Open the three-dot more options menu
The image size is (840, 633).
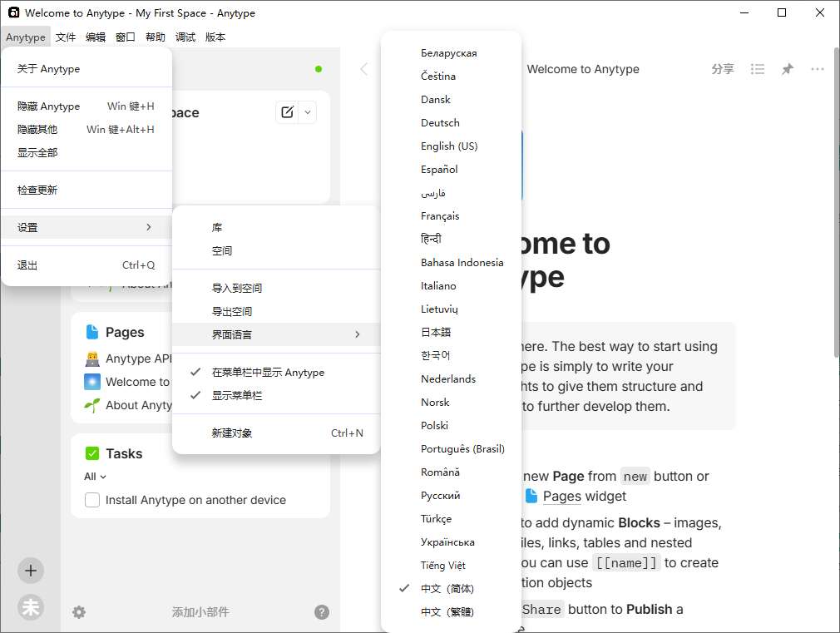click(x=818, y=69)
